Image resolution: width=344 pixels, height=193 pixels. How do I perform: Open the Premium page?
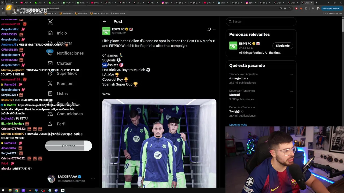coord(65,84)
